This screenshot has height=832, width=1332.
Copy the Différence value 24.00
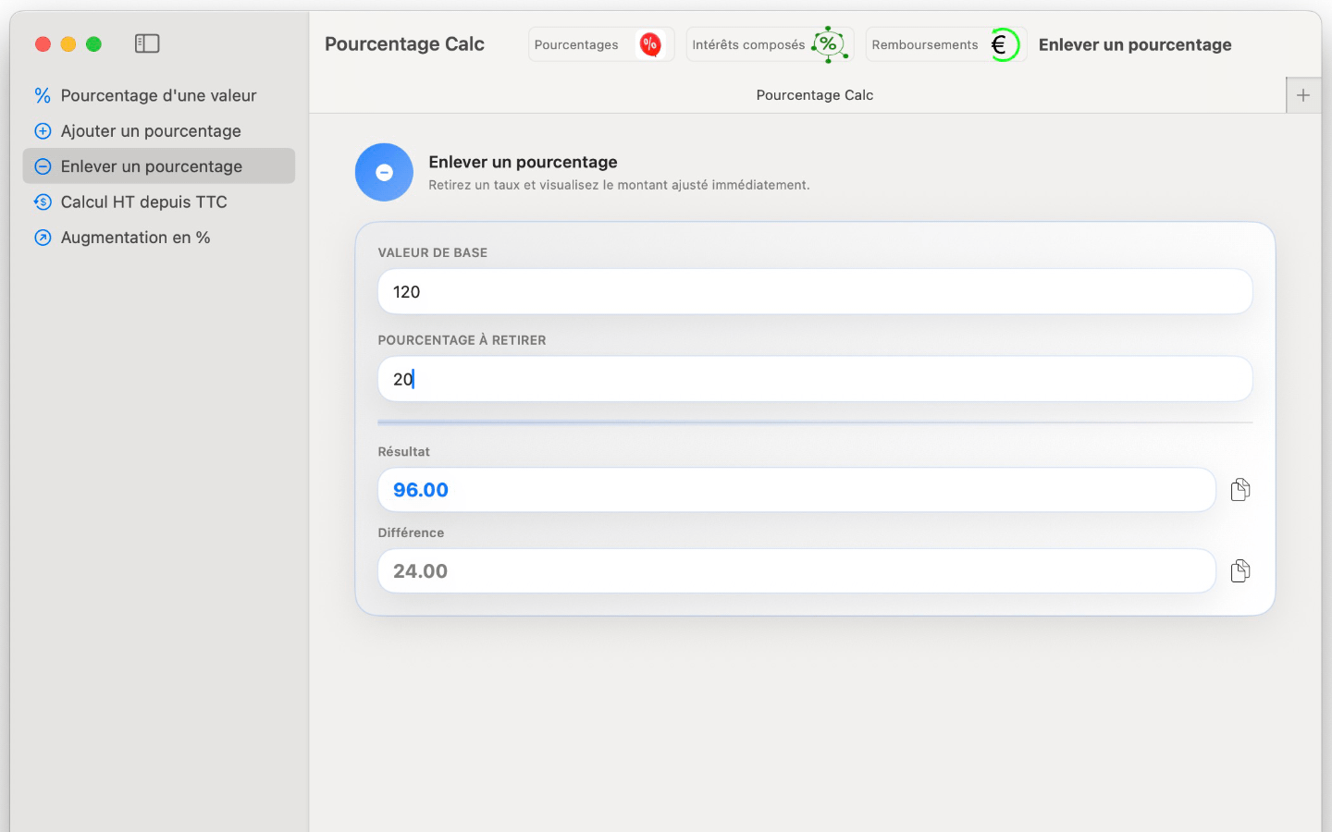point(1240,571)
